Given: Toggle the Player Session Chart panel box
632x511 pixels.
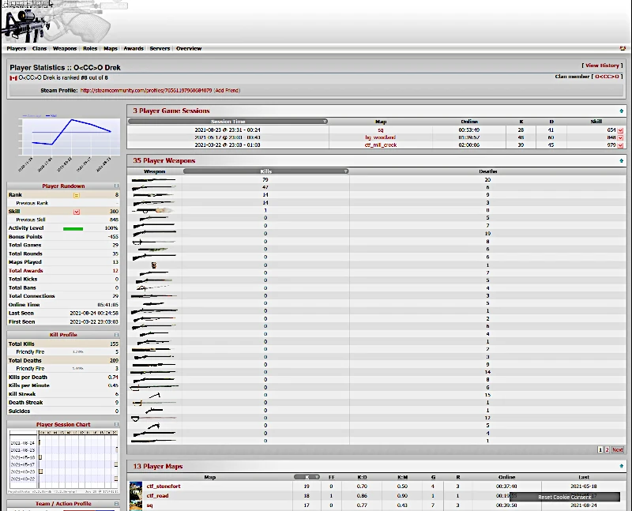Looking at the screenshot, I should pyautogui.click(x=117, y=425).
